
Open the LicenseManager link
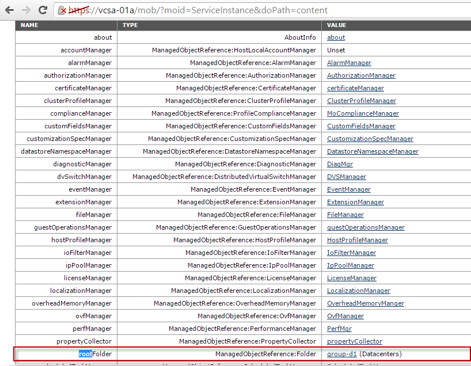[351, 278]
